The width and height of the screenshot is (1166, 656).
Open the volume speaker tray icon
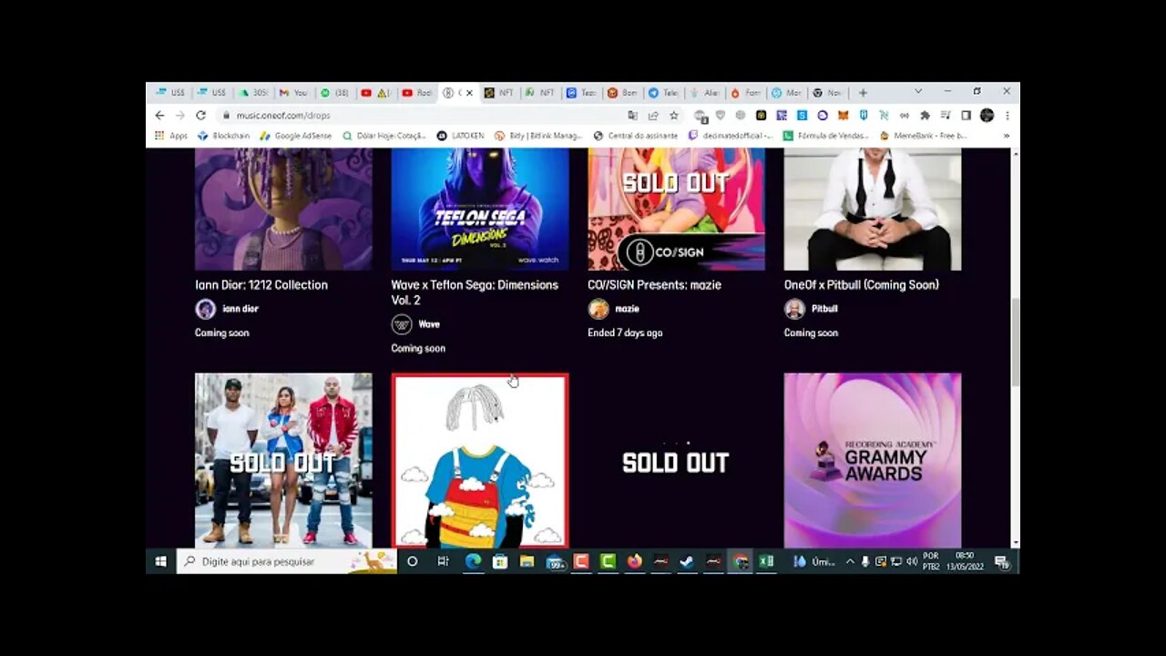(912, 561)
